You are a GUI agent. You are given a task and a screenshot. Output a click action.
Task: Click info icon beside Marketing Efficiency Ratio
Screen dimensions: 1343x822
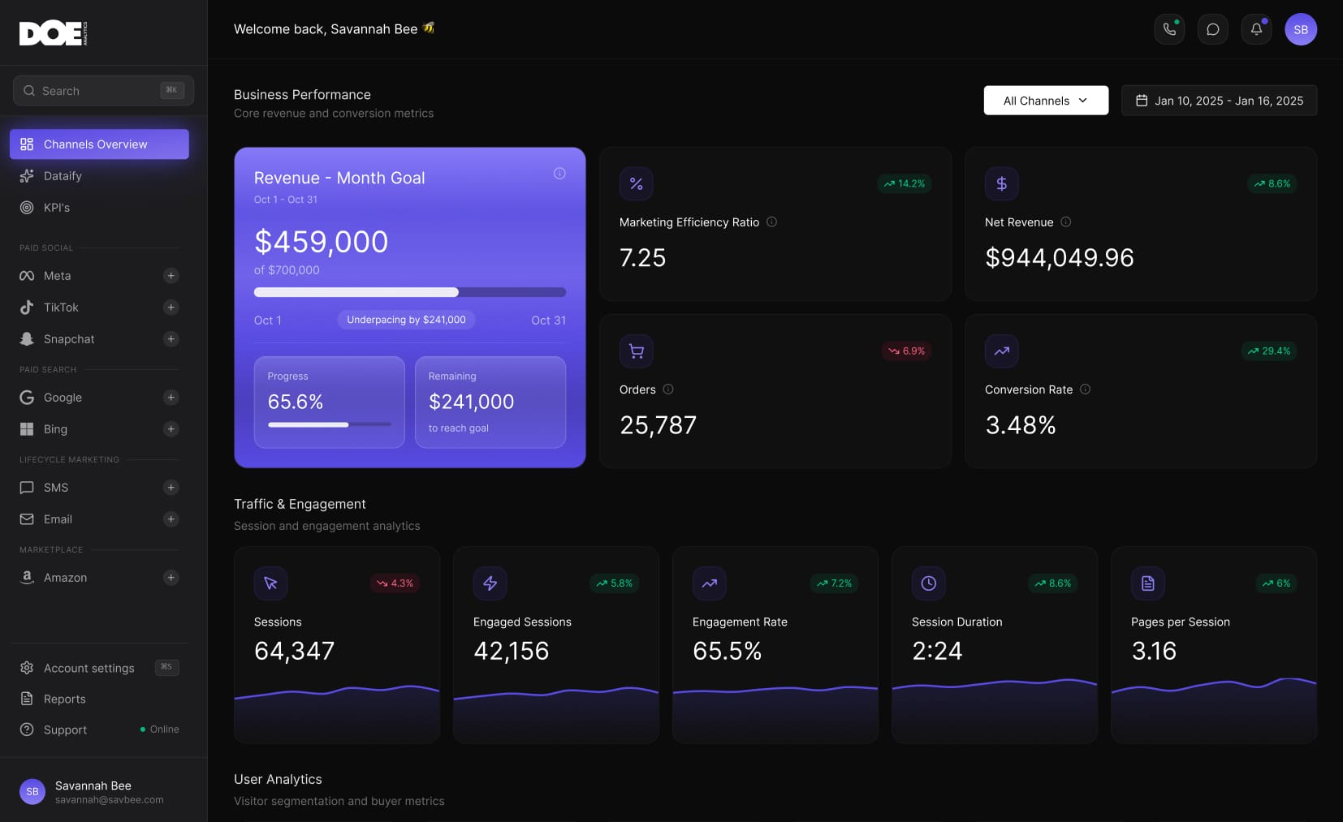771,222
